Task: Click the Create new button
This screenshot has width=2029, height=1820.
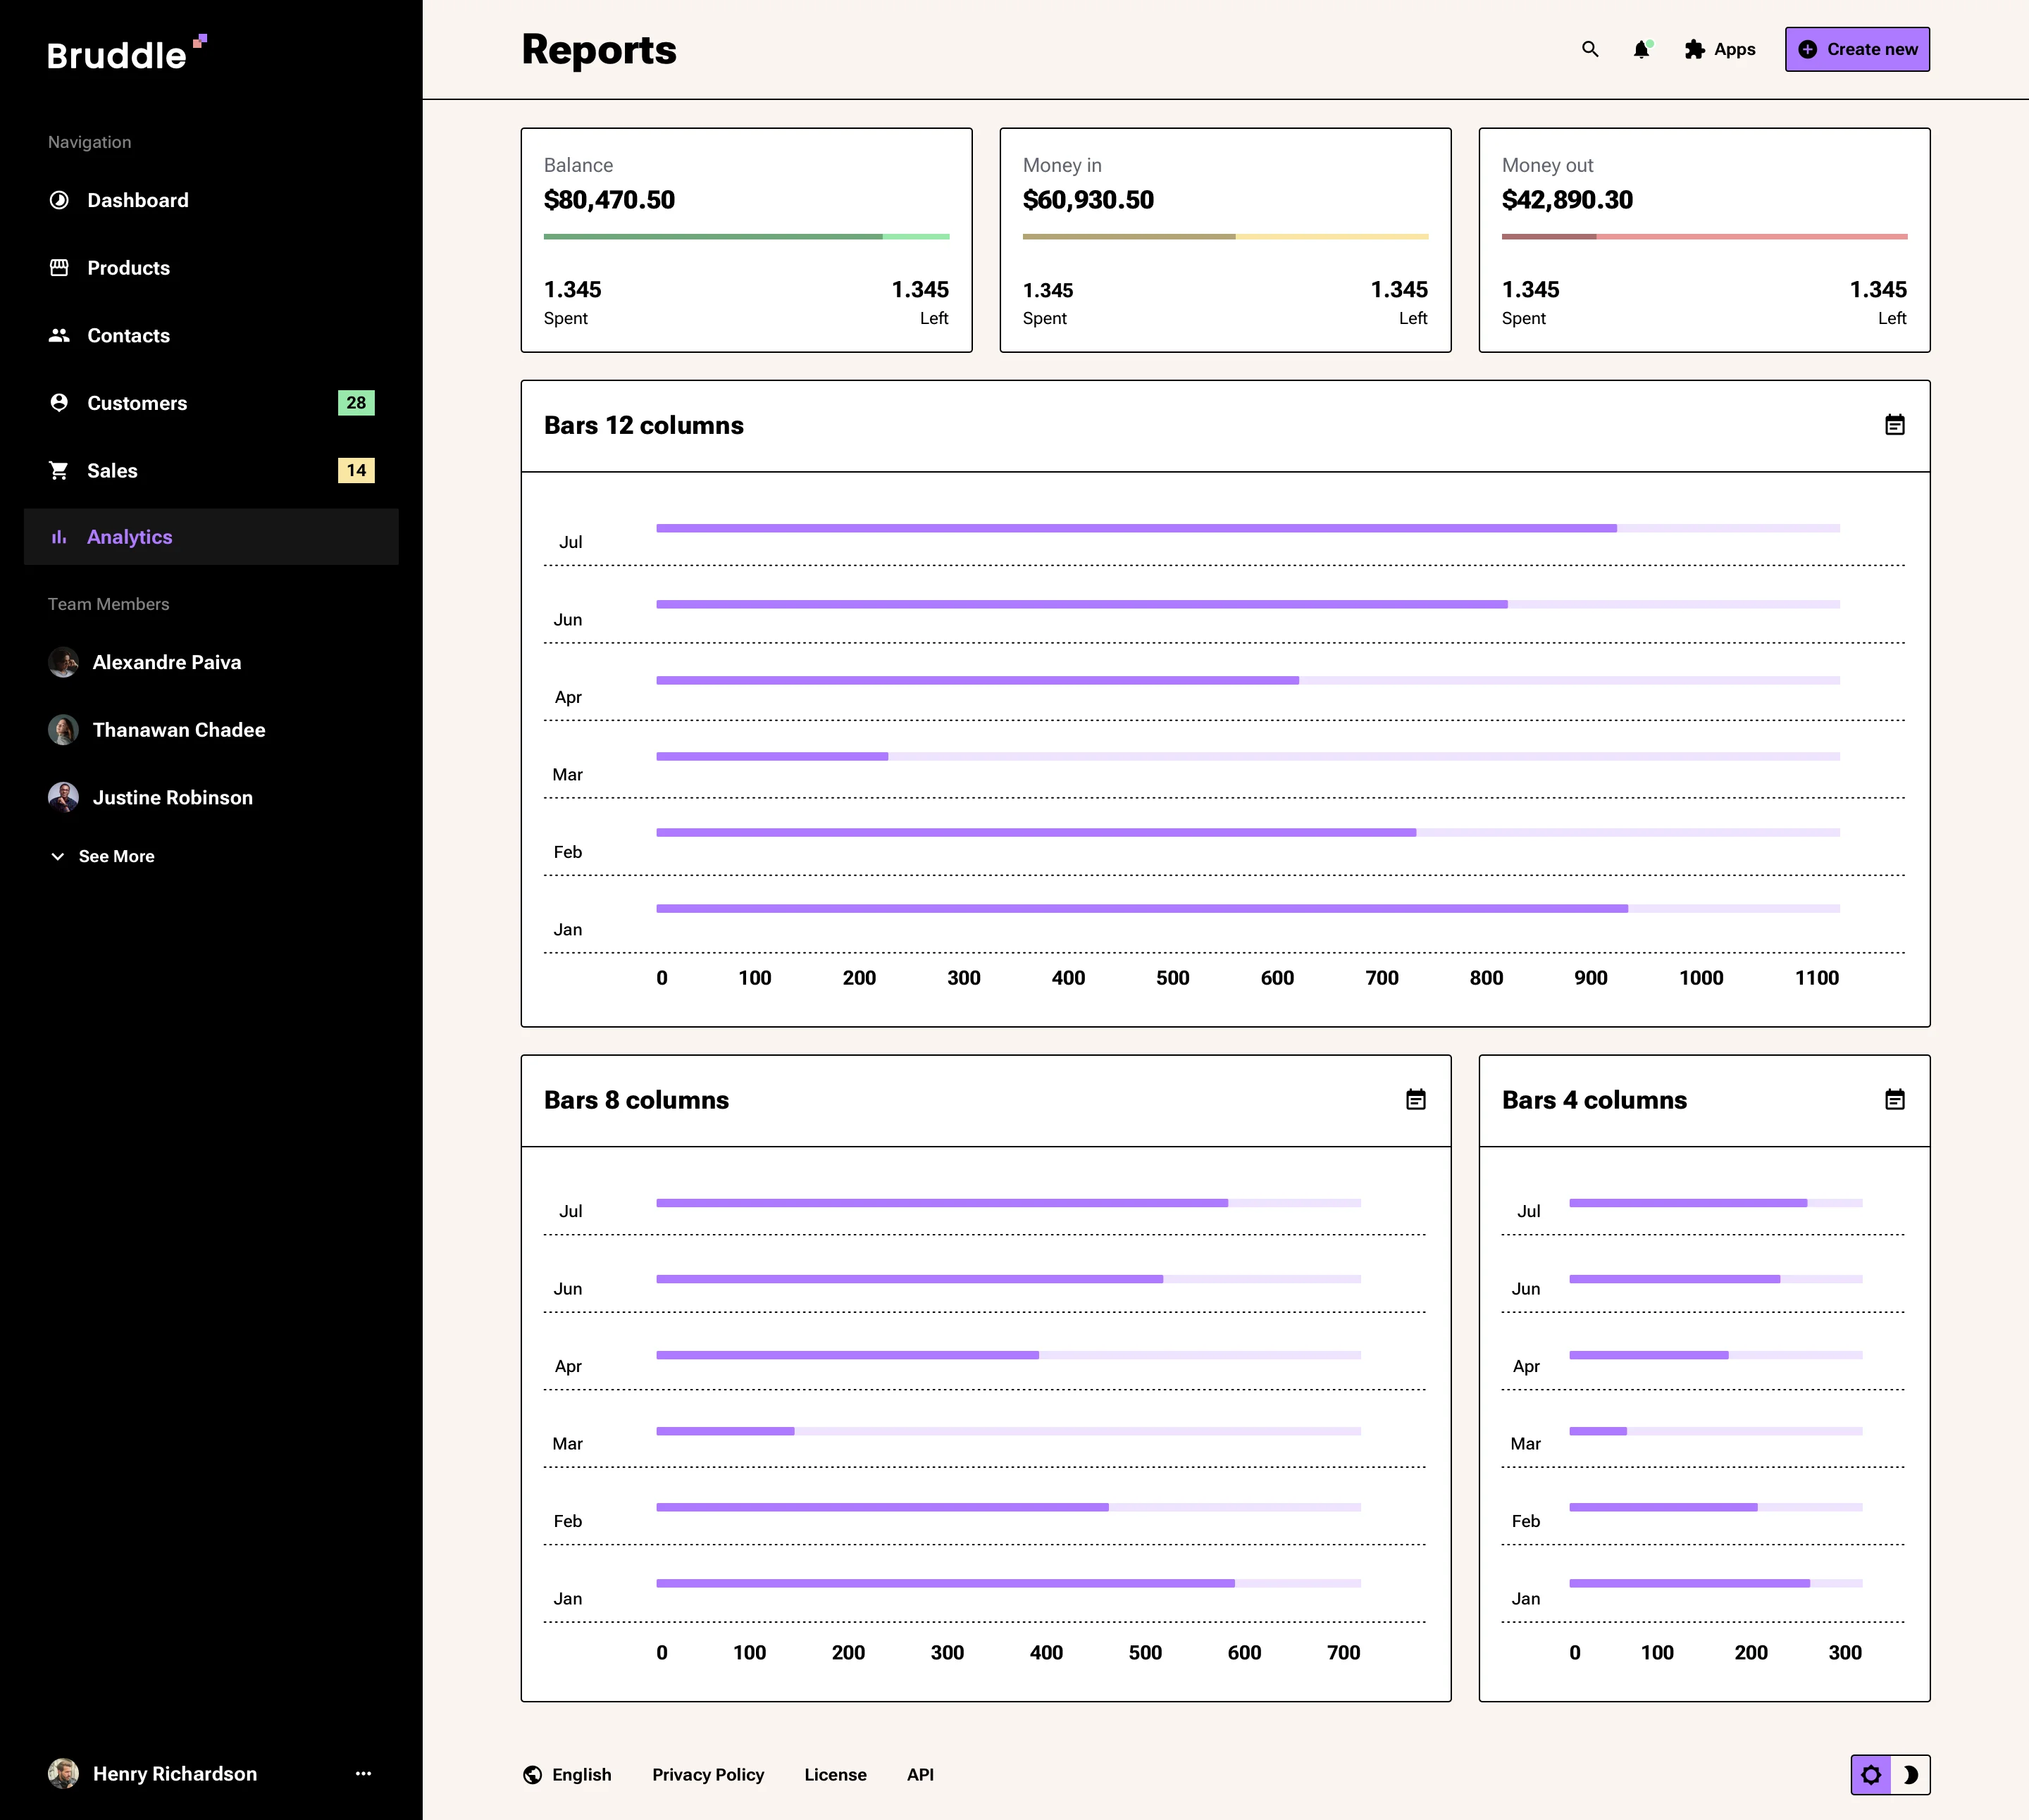Action: 1857,49
